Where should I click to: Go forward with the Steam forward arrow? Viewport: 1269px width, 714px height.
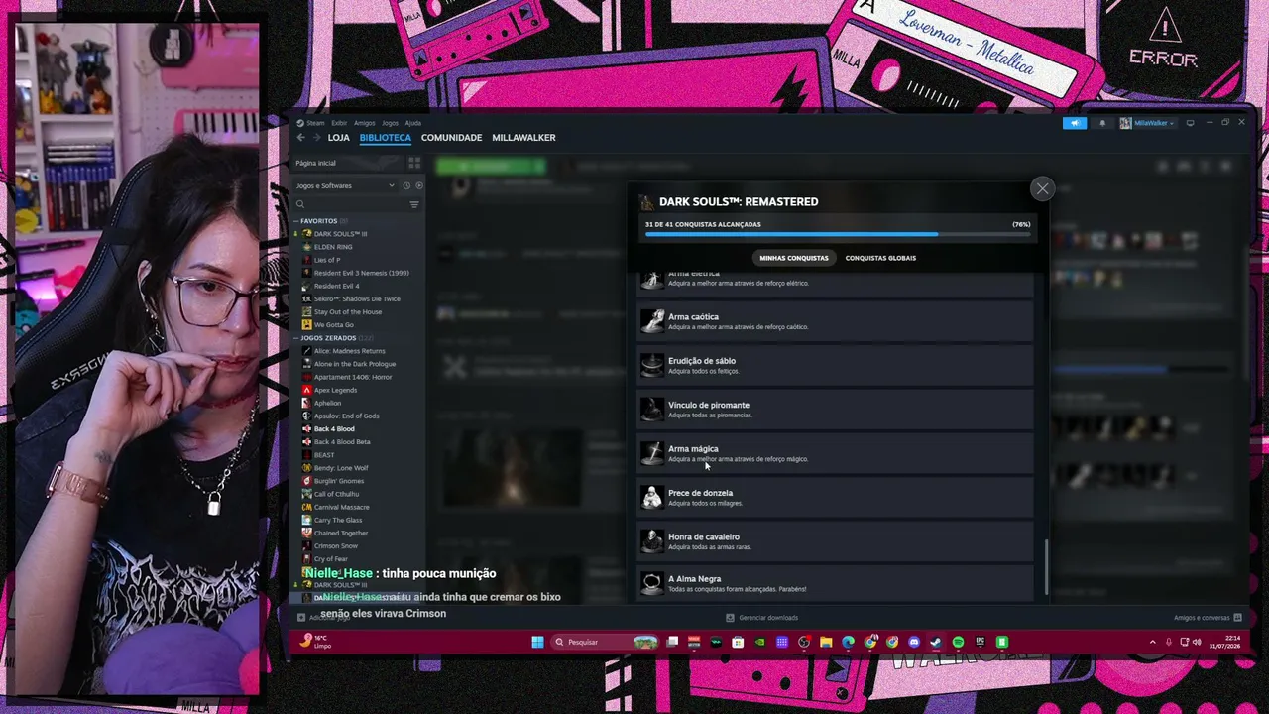(x=316, y=138)
